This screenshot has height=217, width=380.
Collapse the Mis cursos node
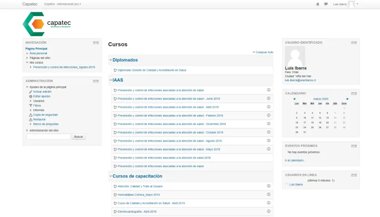coord(27,63)
